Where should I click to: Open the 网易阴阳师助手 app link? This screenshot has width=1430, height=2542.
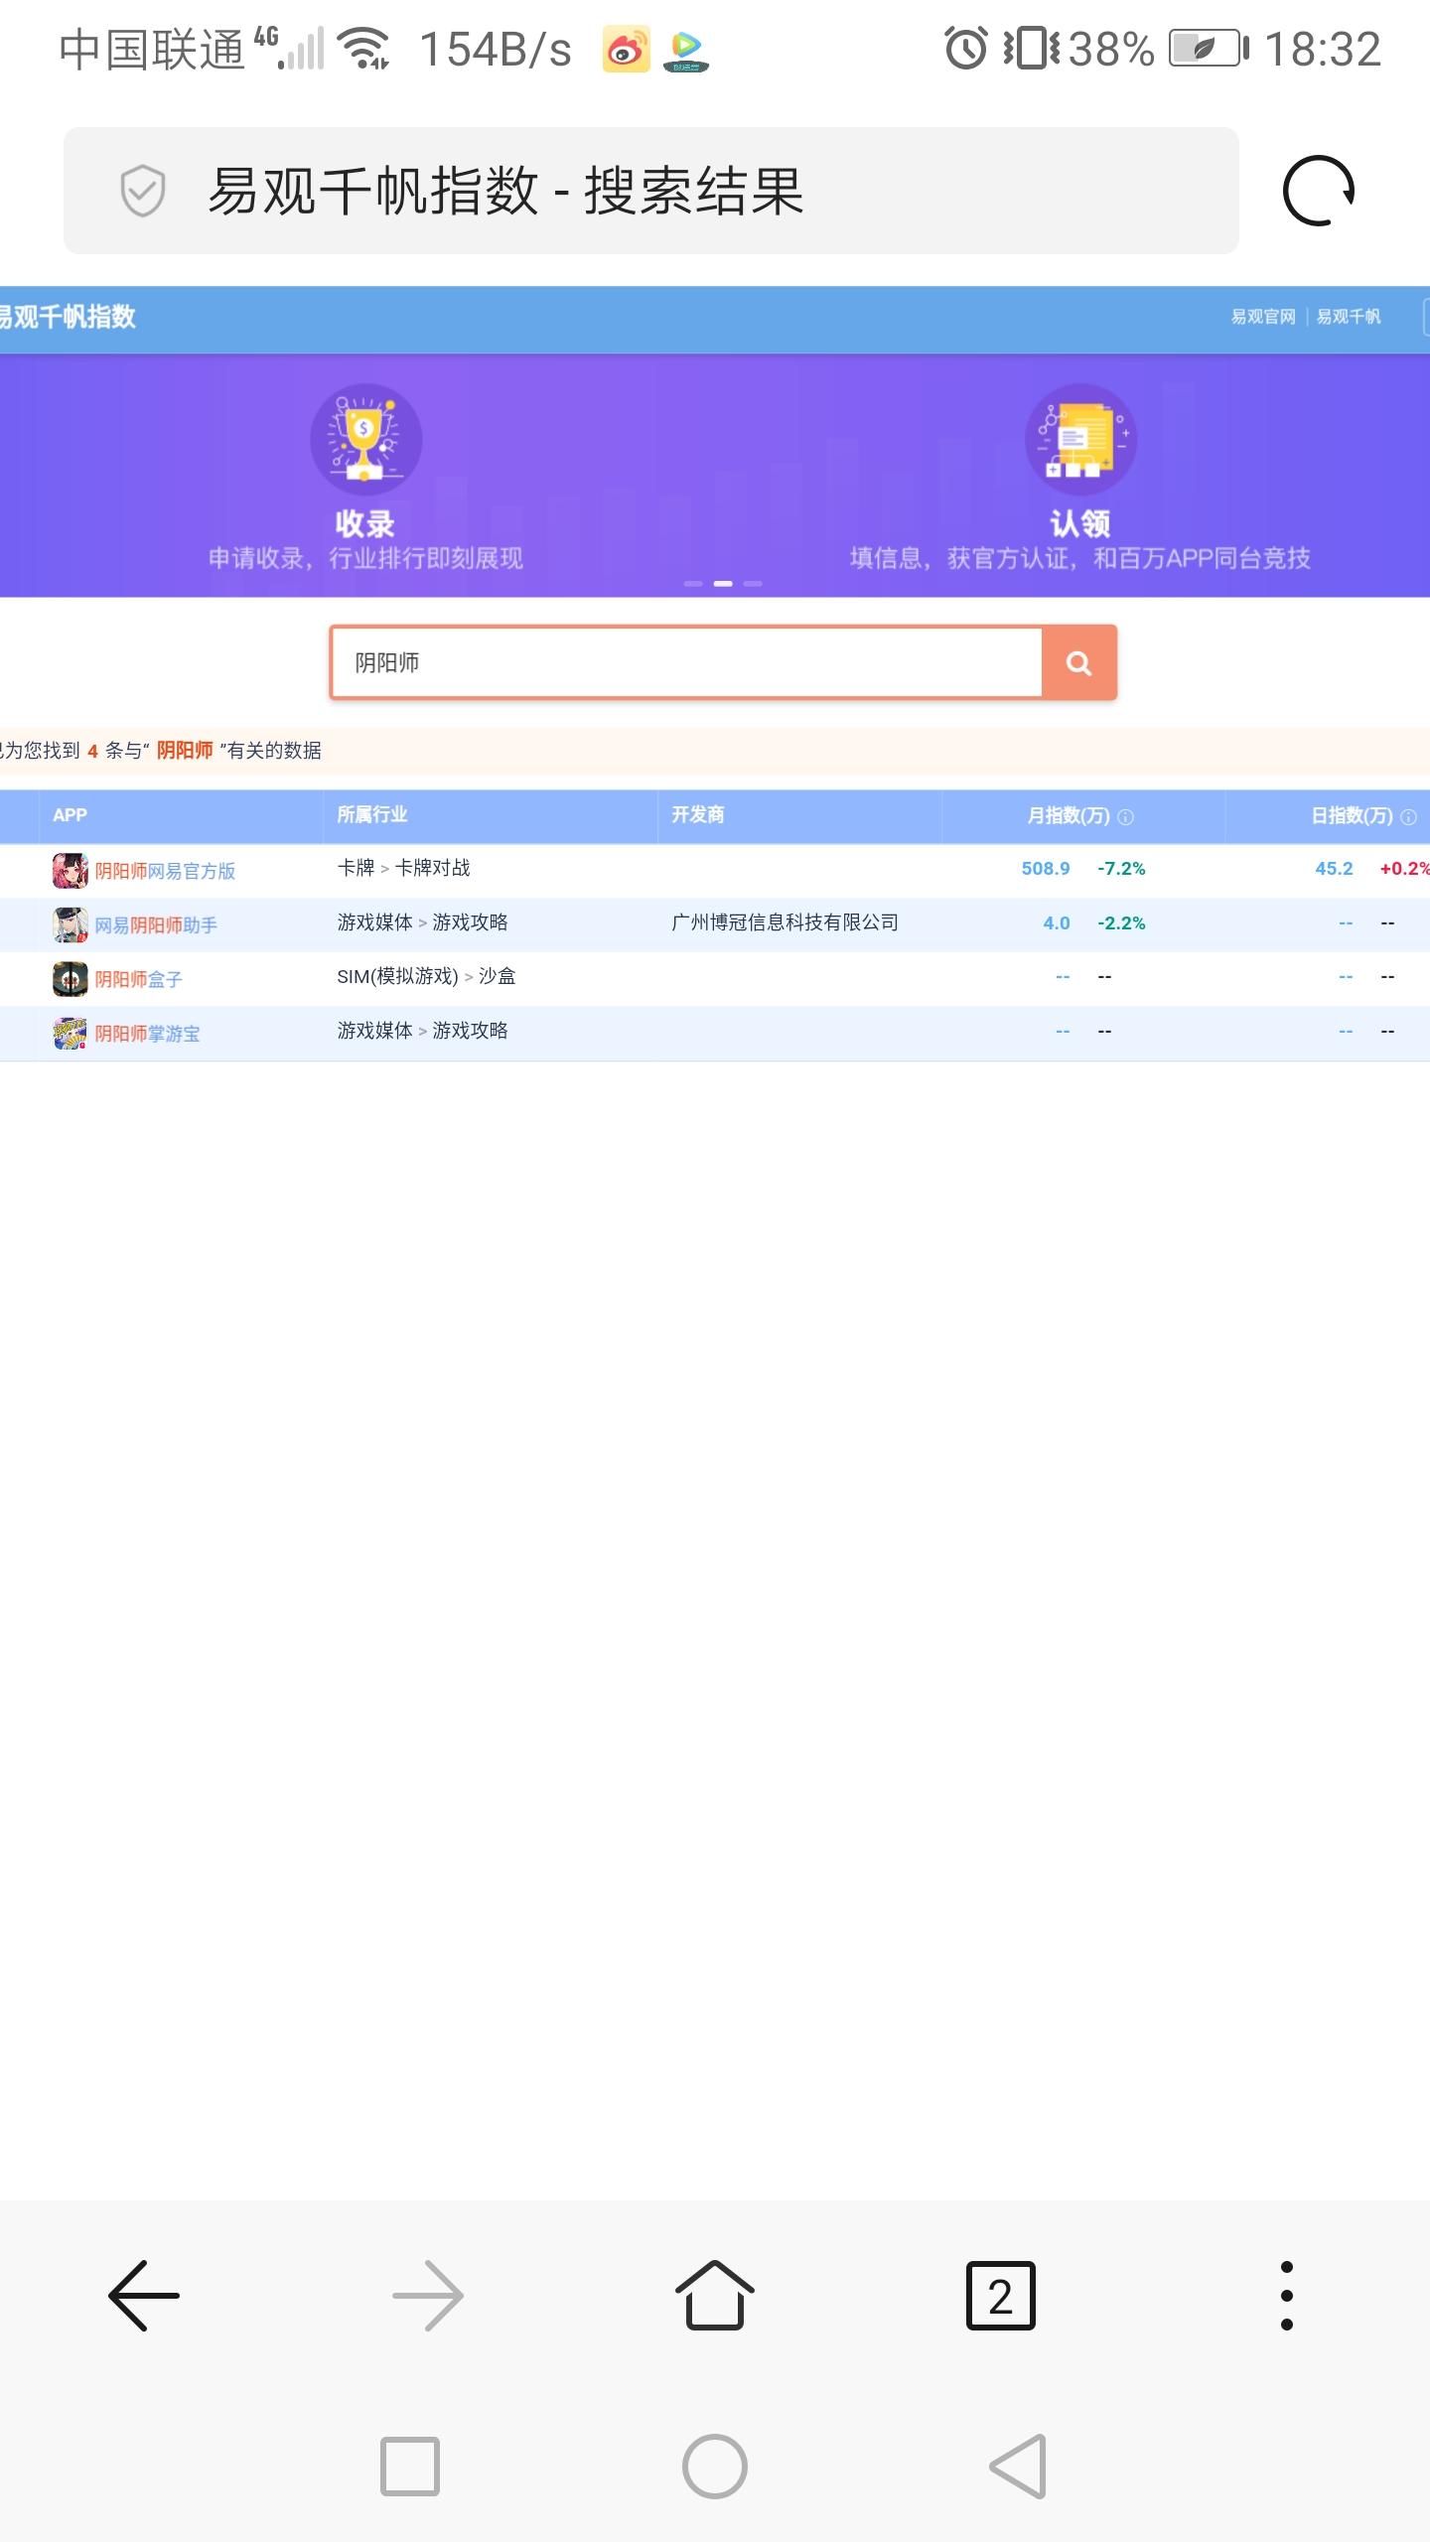[x=156, y=925]
